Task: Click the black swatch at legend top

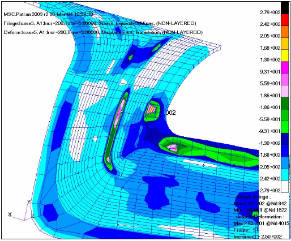Action: point(285,8)
